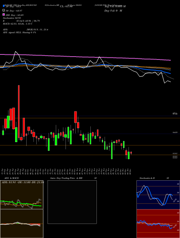Click the magenta 200 Day legend swatch
Image resolution: width=180 pixels, height=238 pixels.
[4, 14]
